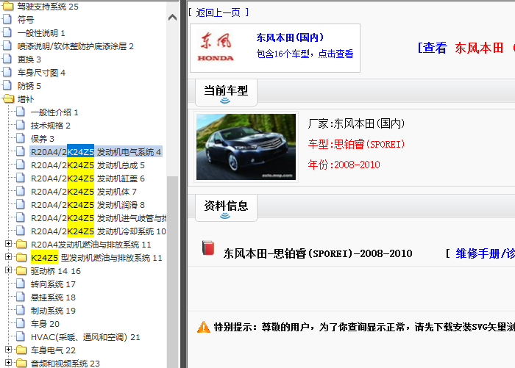Click the text 年份:2008-2010
This screenshot has height=368, width=515.
[x=344, y=165]
